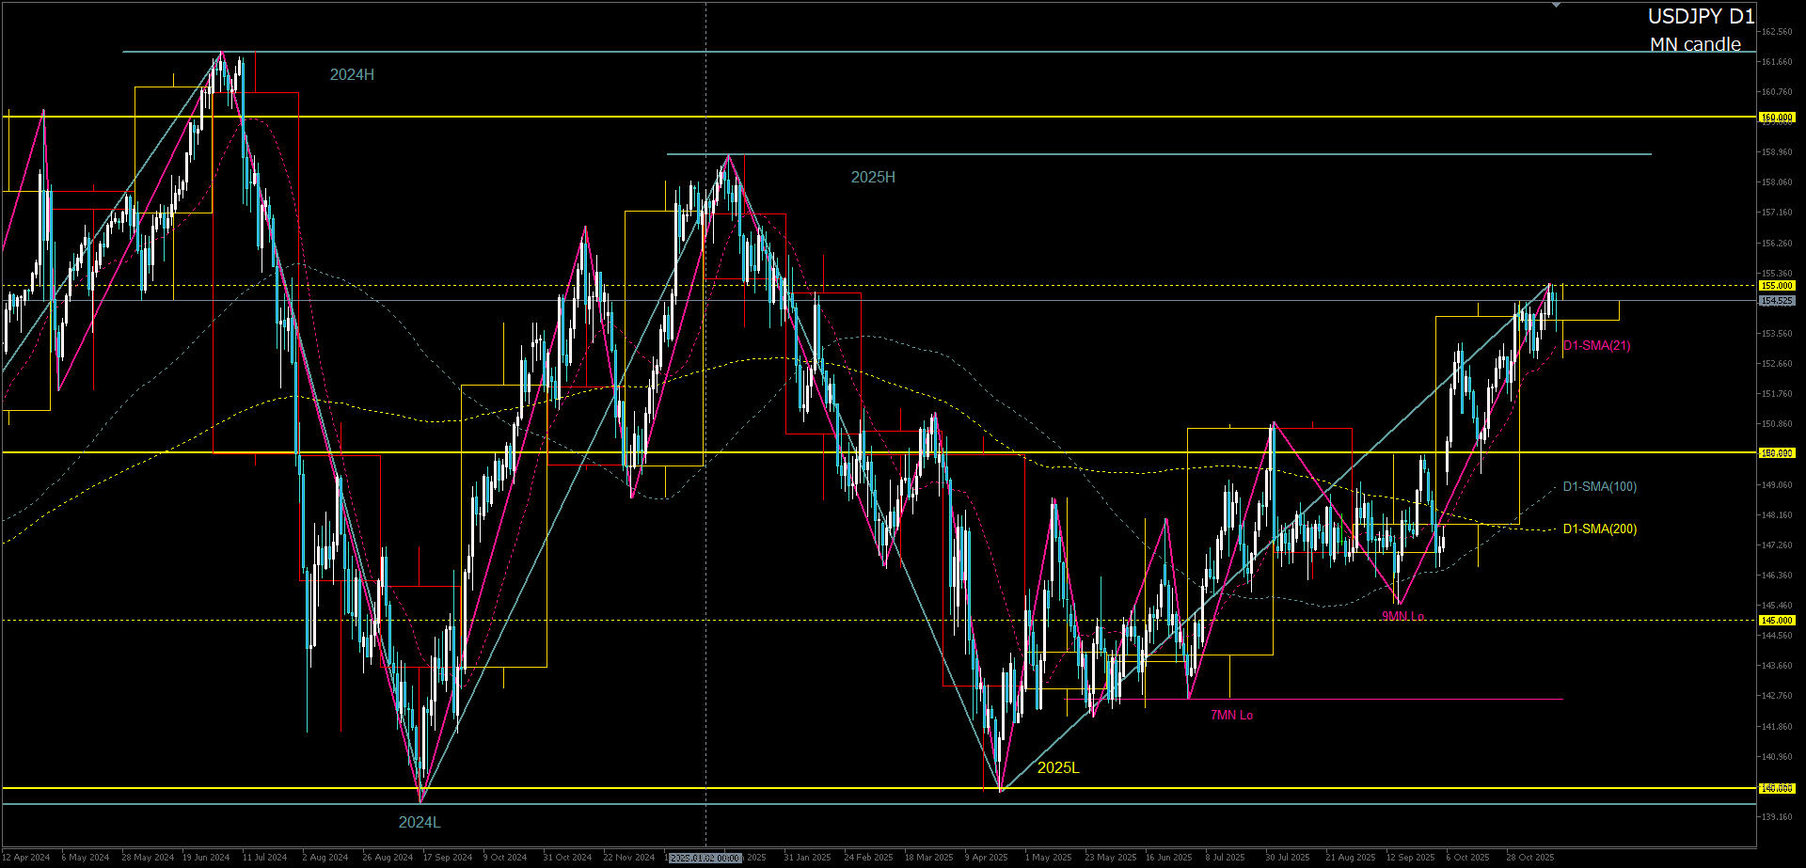Select the D1-SMA(100) indicator label

pos(1599,487)
